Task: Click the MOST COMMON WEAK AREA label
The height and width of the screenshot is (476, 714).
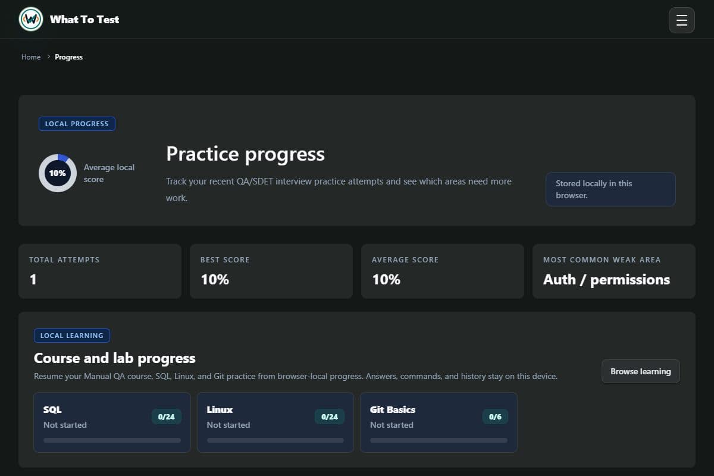Action: [x=602, y=260]
